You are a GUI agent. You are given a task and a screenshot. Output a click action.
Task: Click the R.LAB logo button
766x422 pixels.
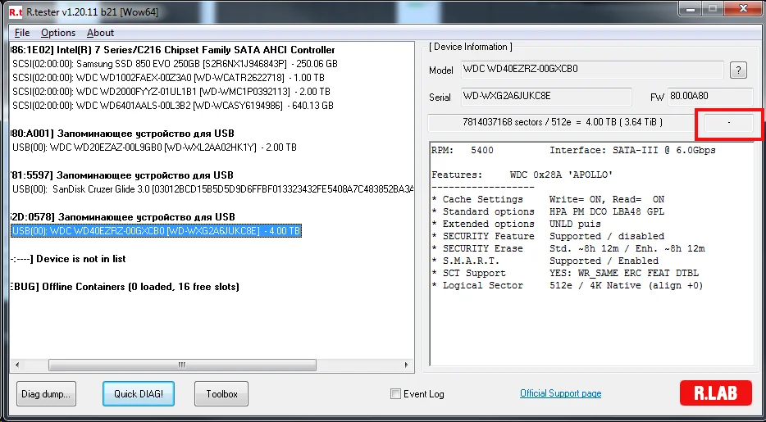coord(716,393)
